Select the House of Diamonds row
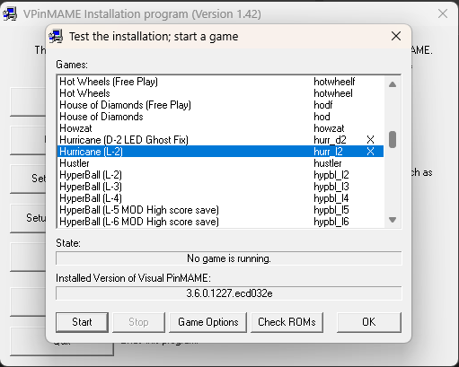Viewport: 459px width, 367px height. tap(220, 117)
